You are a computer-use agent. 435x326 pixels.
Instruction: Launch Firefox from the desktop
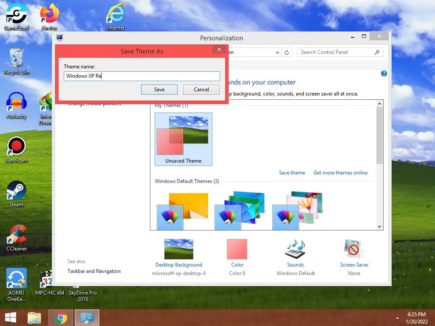[49, 17]
